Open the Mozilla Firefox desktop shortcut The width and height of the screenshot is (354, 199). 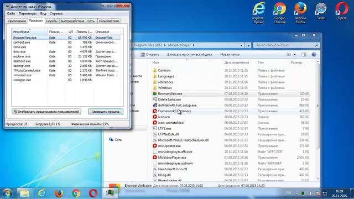tap(300, 13)
